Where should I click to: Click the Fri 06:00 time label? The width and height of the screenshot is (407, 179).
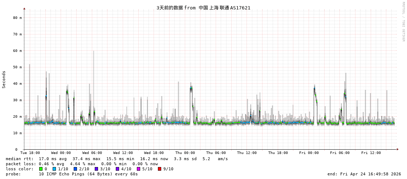click(x=340, y=153)
